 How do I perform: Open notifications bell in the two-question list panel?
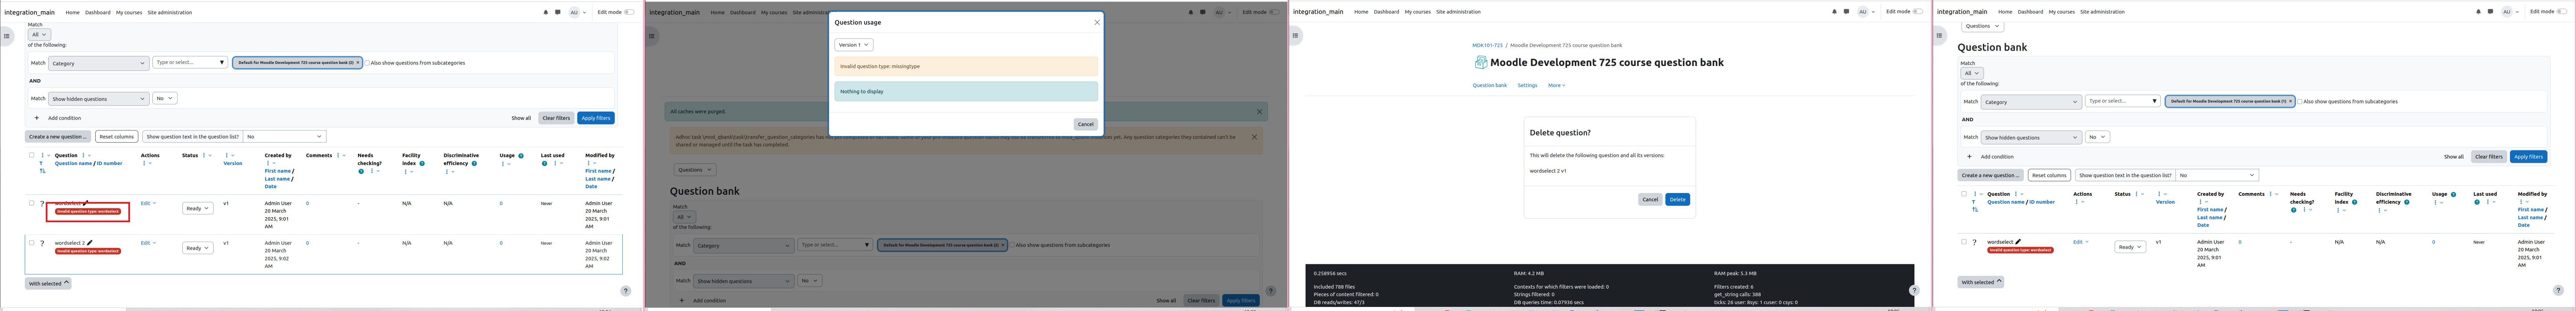pos(546,12)
